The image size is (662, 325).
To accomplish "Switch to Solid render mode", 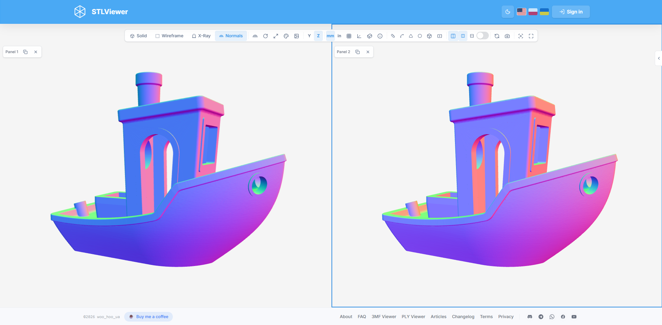I will pyautogui.click(x=138, y=36).
